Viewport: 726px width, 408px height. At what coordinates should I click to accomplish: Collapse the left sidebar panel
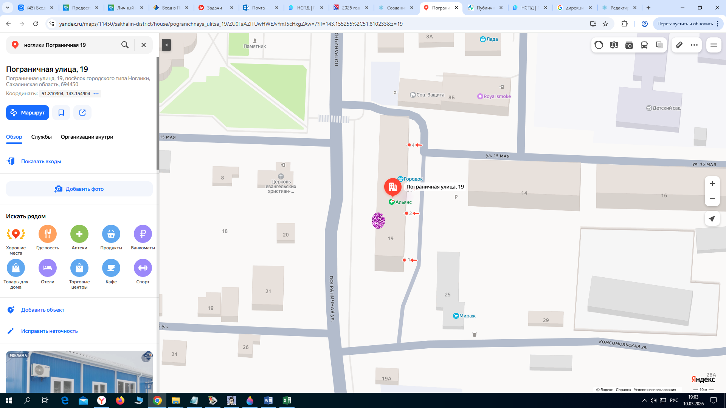click(x=166, y=45)
